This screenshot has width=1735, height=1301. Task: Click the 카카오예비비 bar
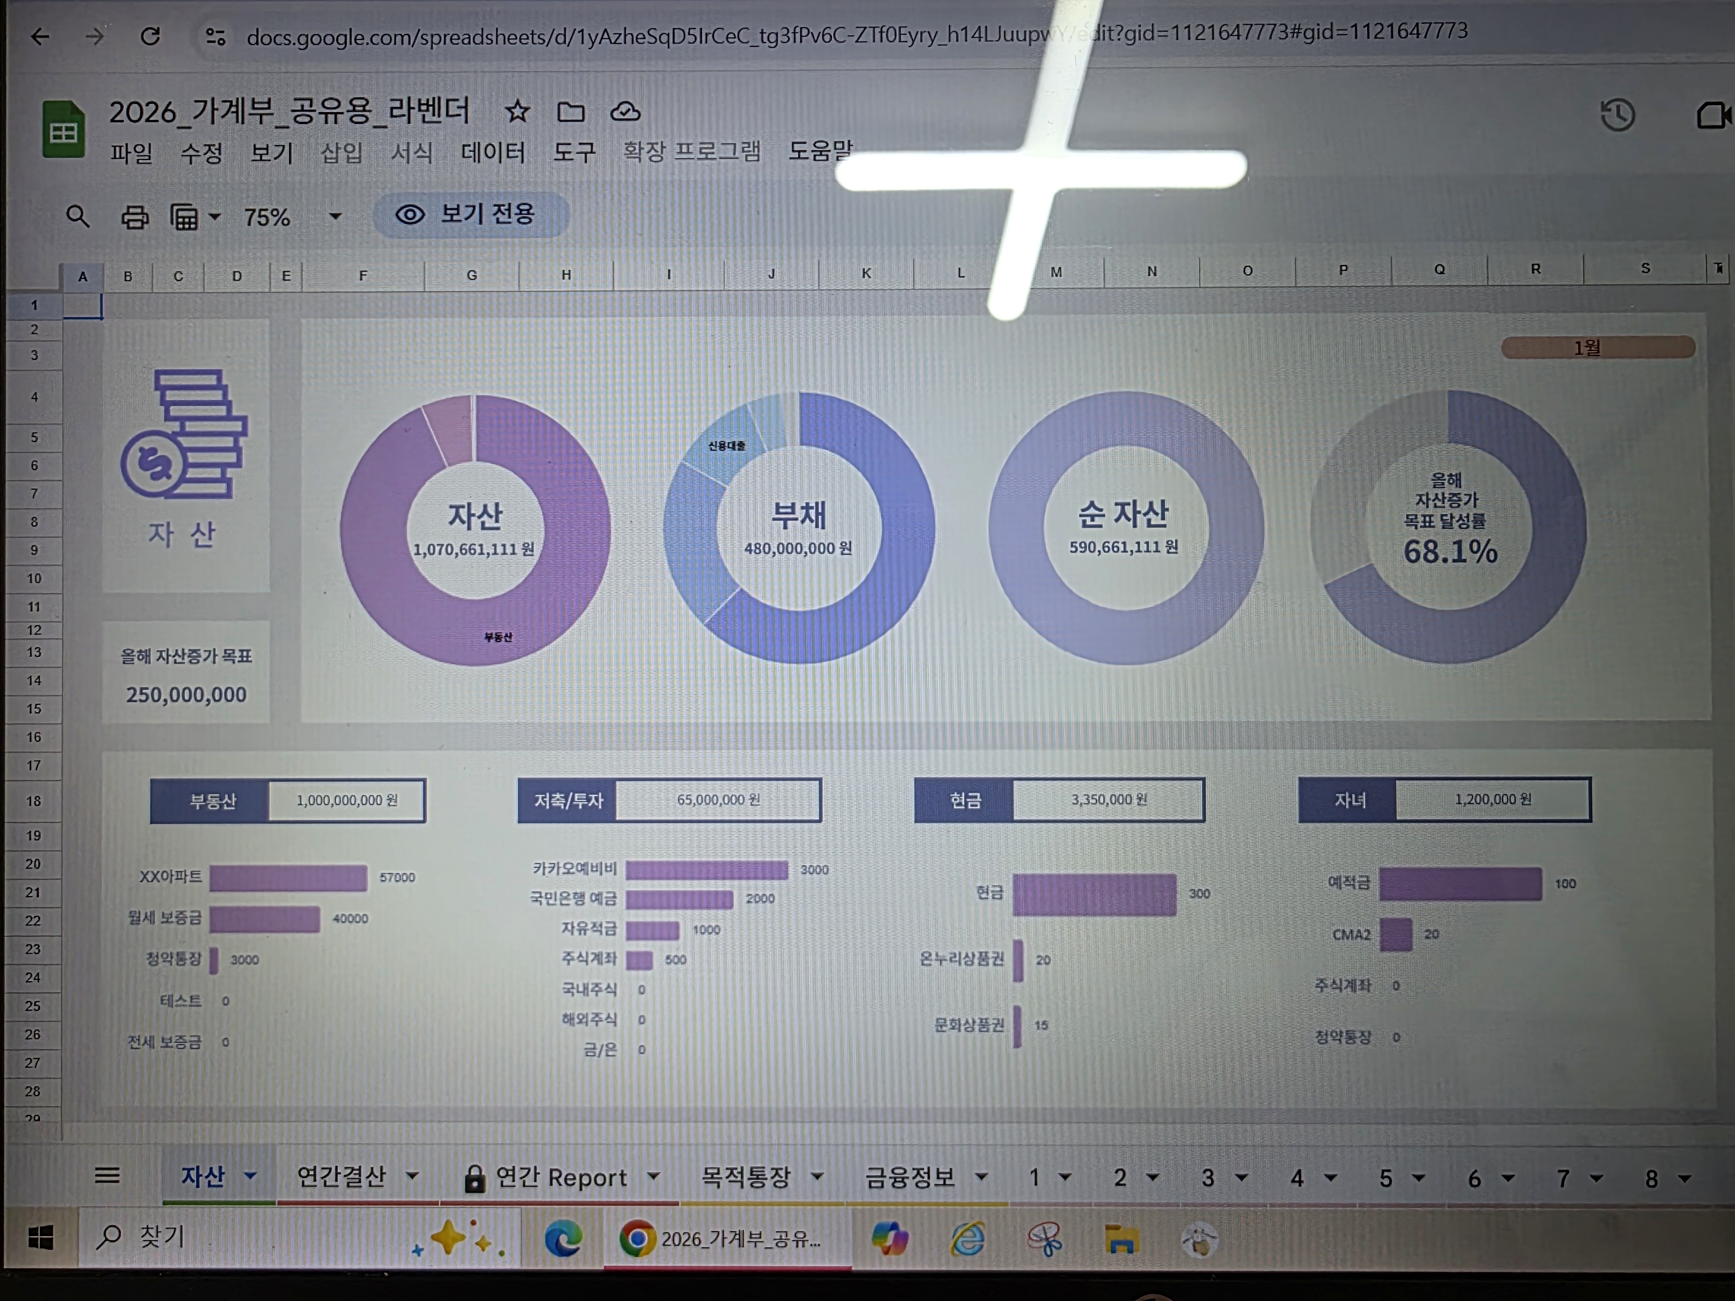(x=707, y=870)
